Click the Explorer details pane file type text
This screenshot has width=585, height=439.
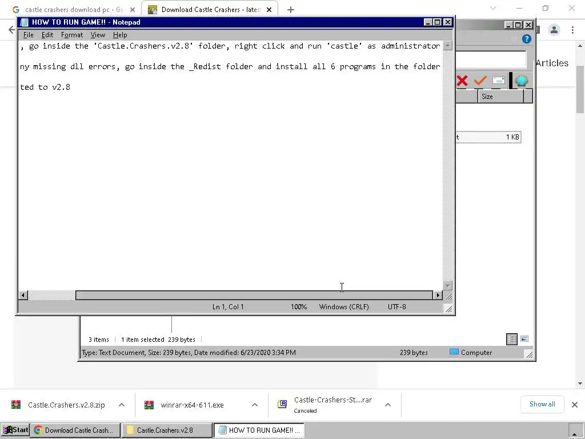(189, 352)
